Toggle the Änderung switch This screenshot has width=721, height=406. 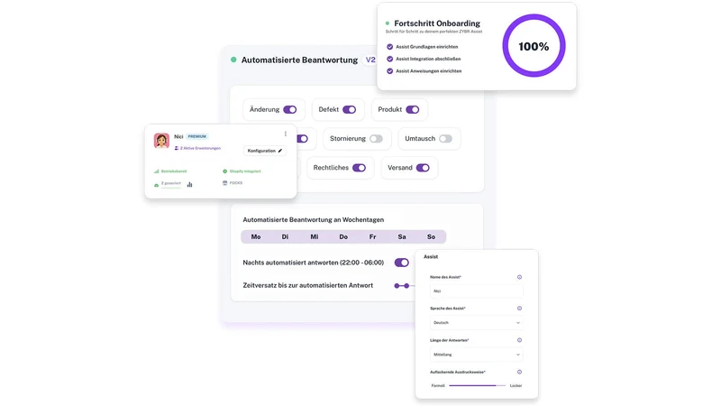[289, 109]
